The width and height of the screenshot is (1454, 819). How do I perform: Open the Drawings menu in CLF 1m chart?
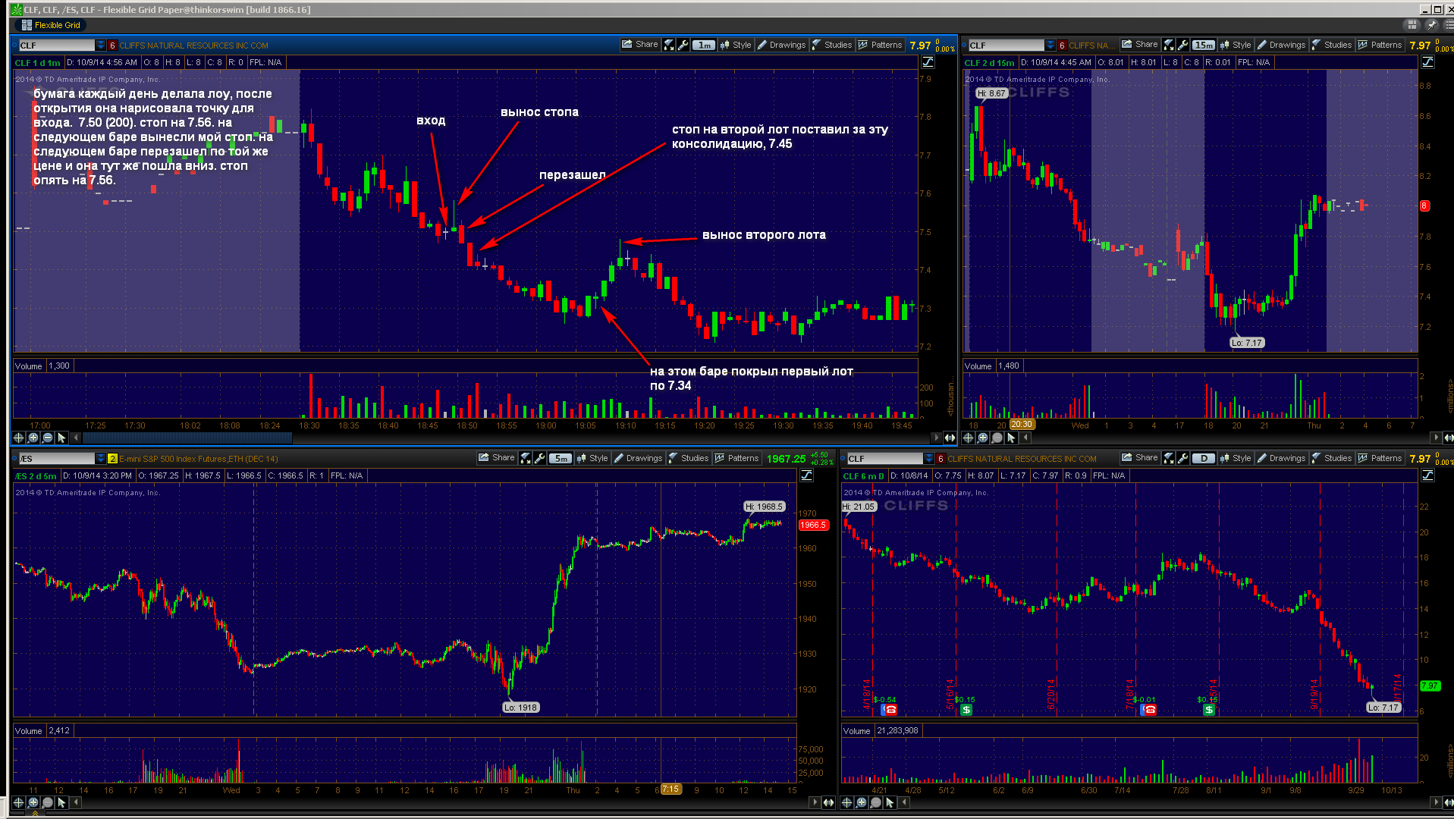(781, 45)
